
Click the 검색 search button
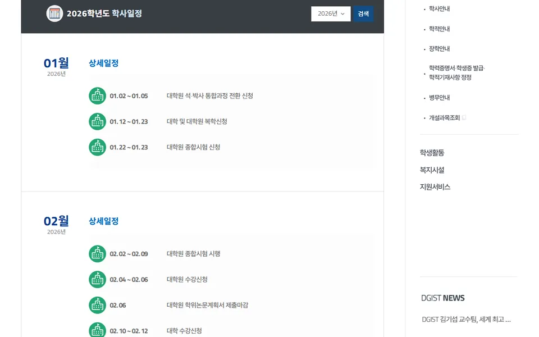click(x=363, y=13)
